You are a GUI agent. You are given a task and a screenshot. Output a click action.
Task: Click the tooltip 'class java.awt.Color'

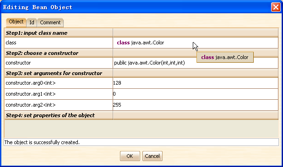(225, 57)
